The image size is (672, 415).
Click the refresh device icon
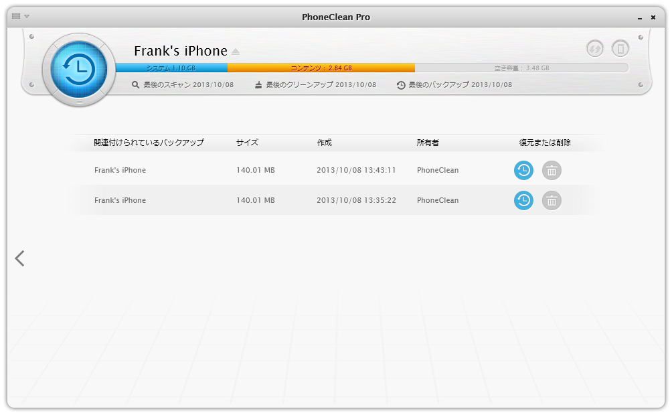[x=595, y=48]
